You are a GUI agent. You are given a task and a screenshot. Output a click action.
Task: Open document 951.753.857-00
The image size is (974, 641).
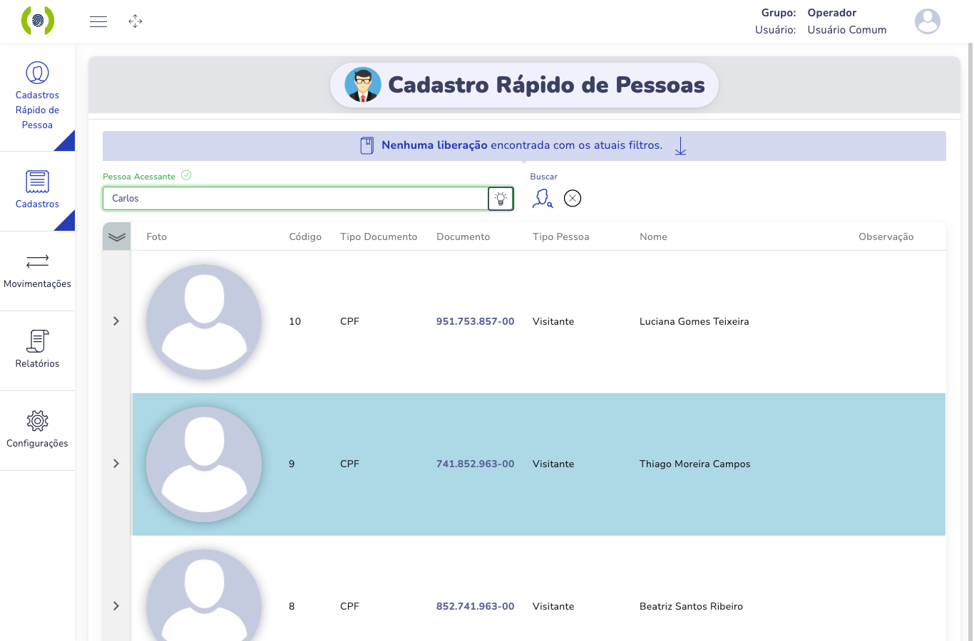tap(475, 321)
